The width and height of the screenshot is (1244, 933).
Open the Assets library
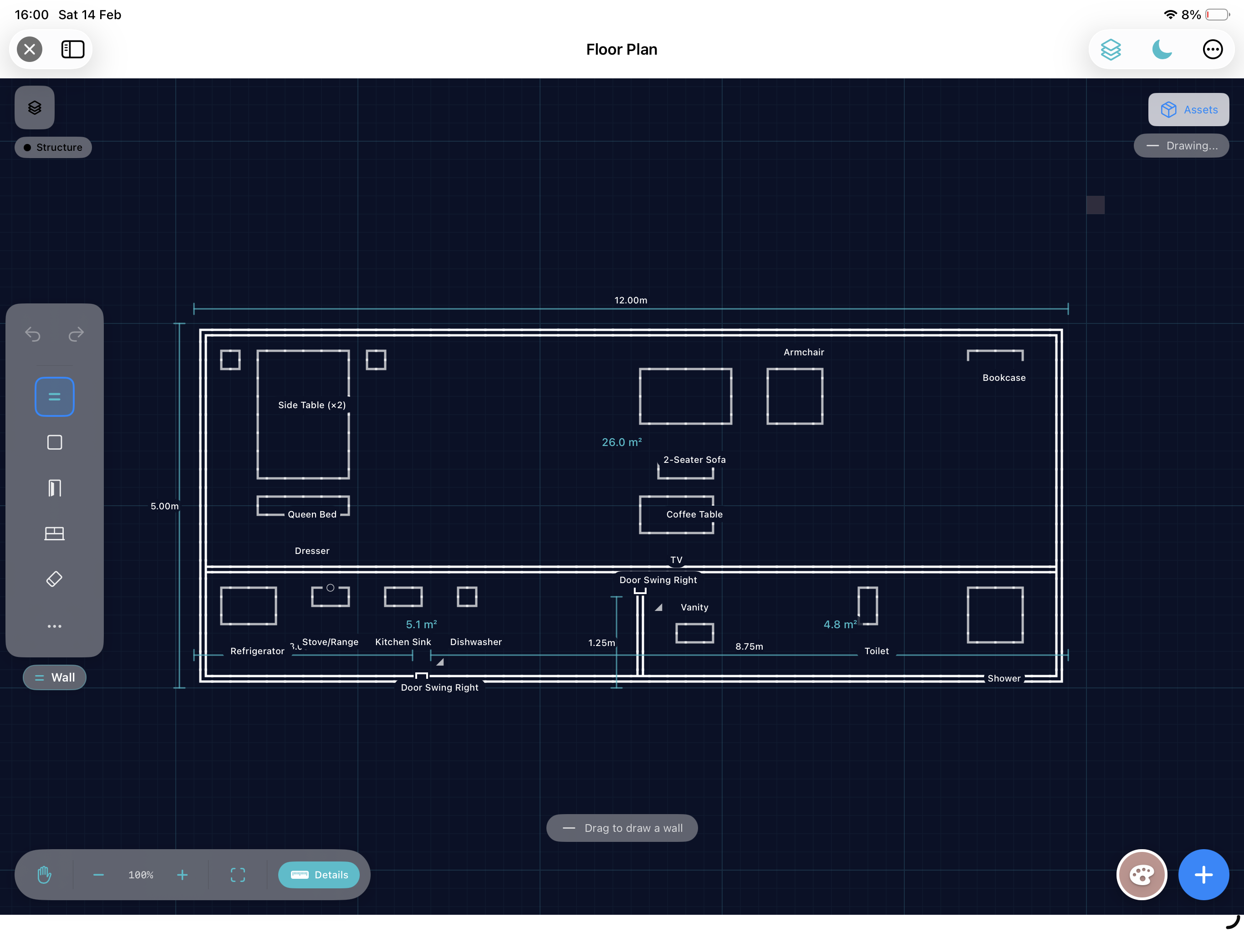[1188, 109]
